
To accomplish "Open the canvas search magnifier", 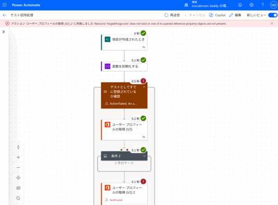I will click(18, 198).
